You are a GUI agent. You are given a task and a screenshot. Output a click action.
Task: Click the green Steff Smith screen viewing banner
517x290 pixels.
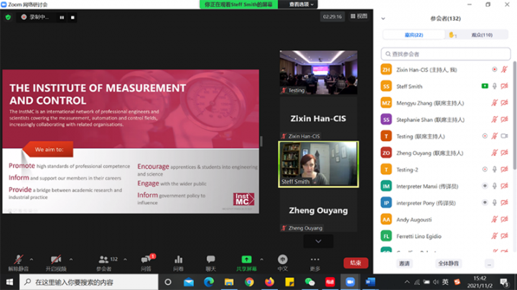(238, 4)
